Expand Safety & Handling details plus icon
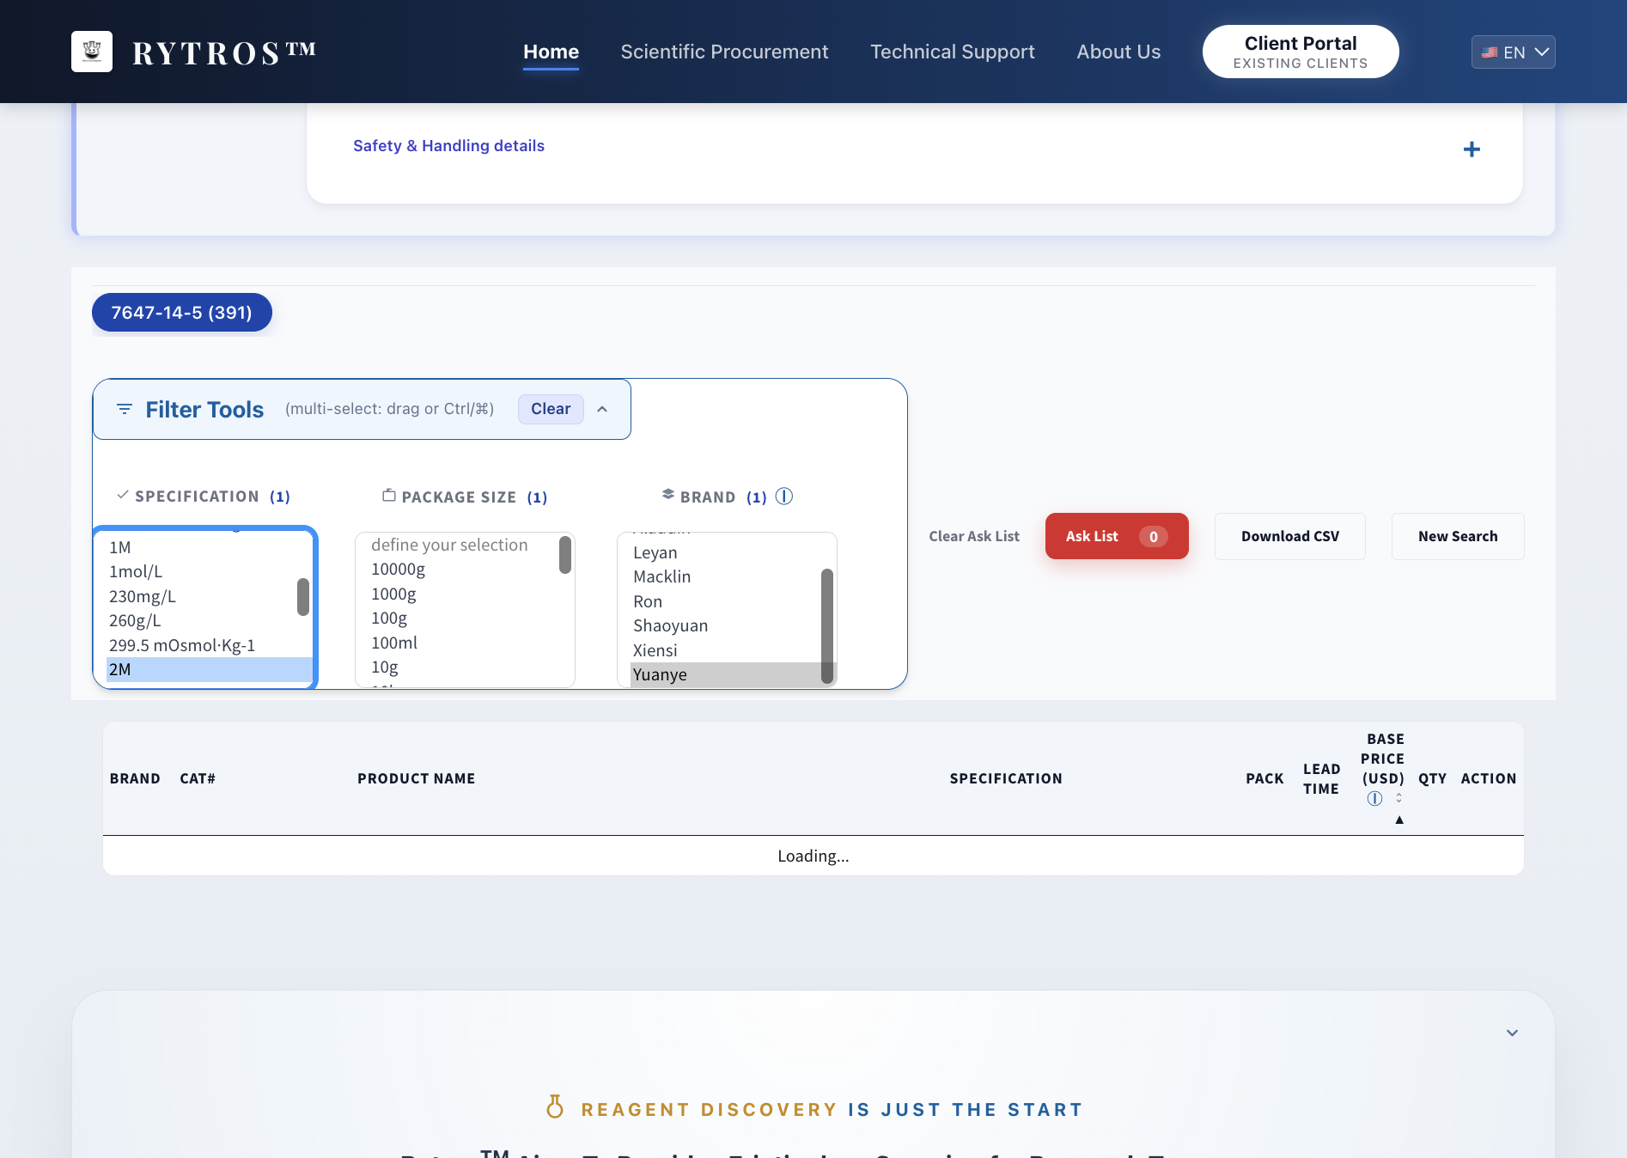Image resolution: width=1627 pixels, height=1158 pixels. (x=1472, y=149)
